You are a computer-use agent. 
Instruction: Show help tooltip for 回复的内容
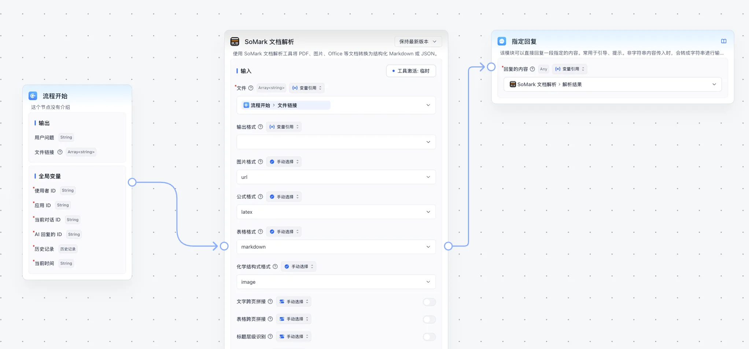pos(532,69)
